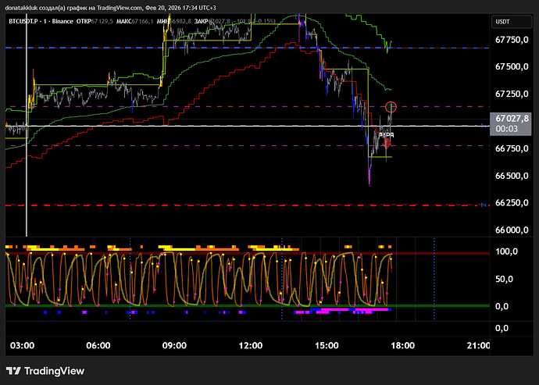Select the red dashed horizontal line
This screenshot has width=539, height=385.
[234, 205]
